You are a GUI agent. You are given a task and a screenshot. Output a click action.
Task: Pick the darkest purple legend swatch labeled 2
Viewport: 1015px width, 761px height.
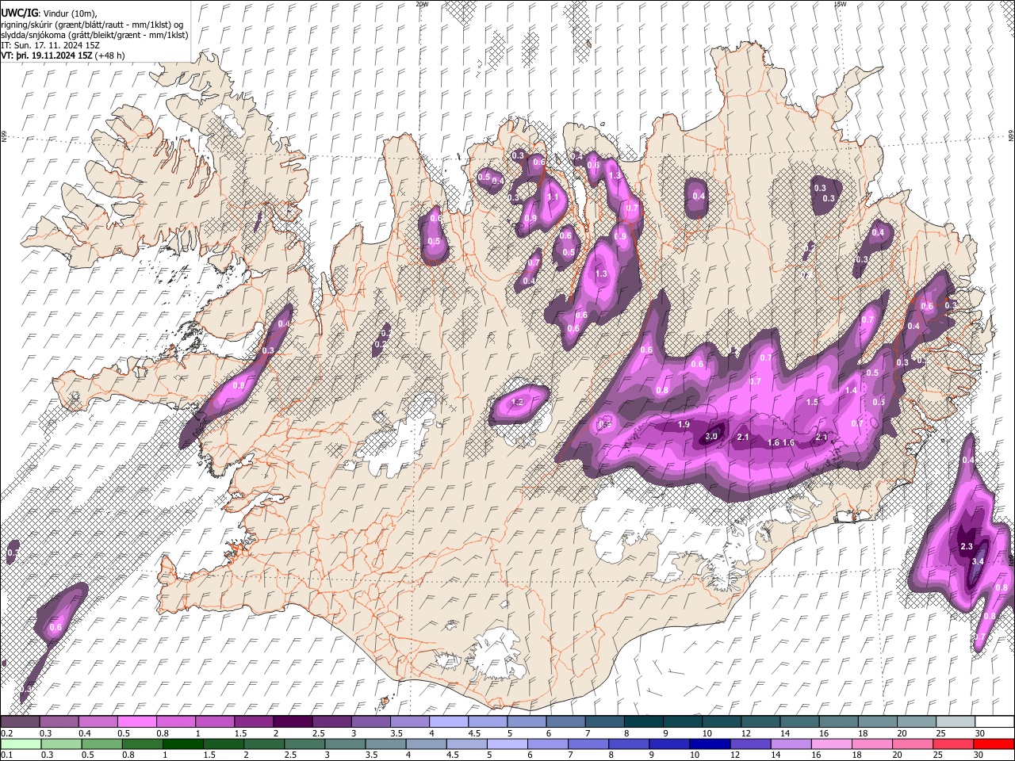[x=293, y=722]
